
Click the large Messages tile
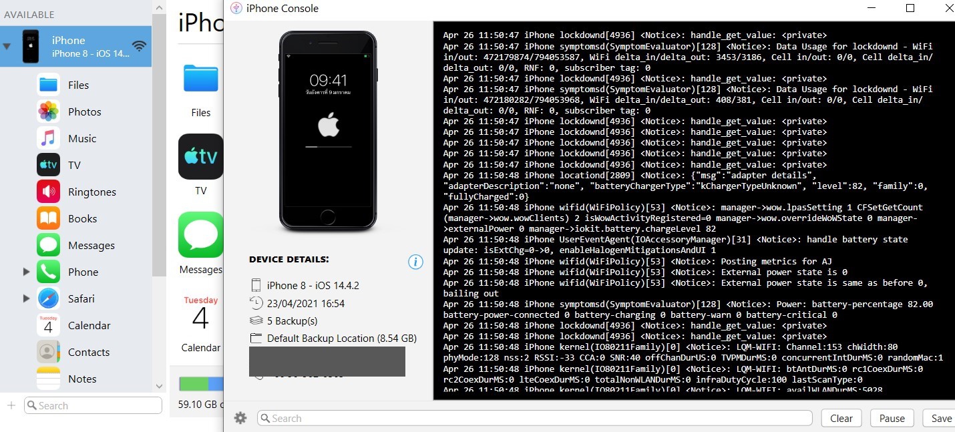pyautogui.click(x=200, y=234)
